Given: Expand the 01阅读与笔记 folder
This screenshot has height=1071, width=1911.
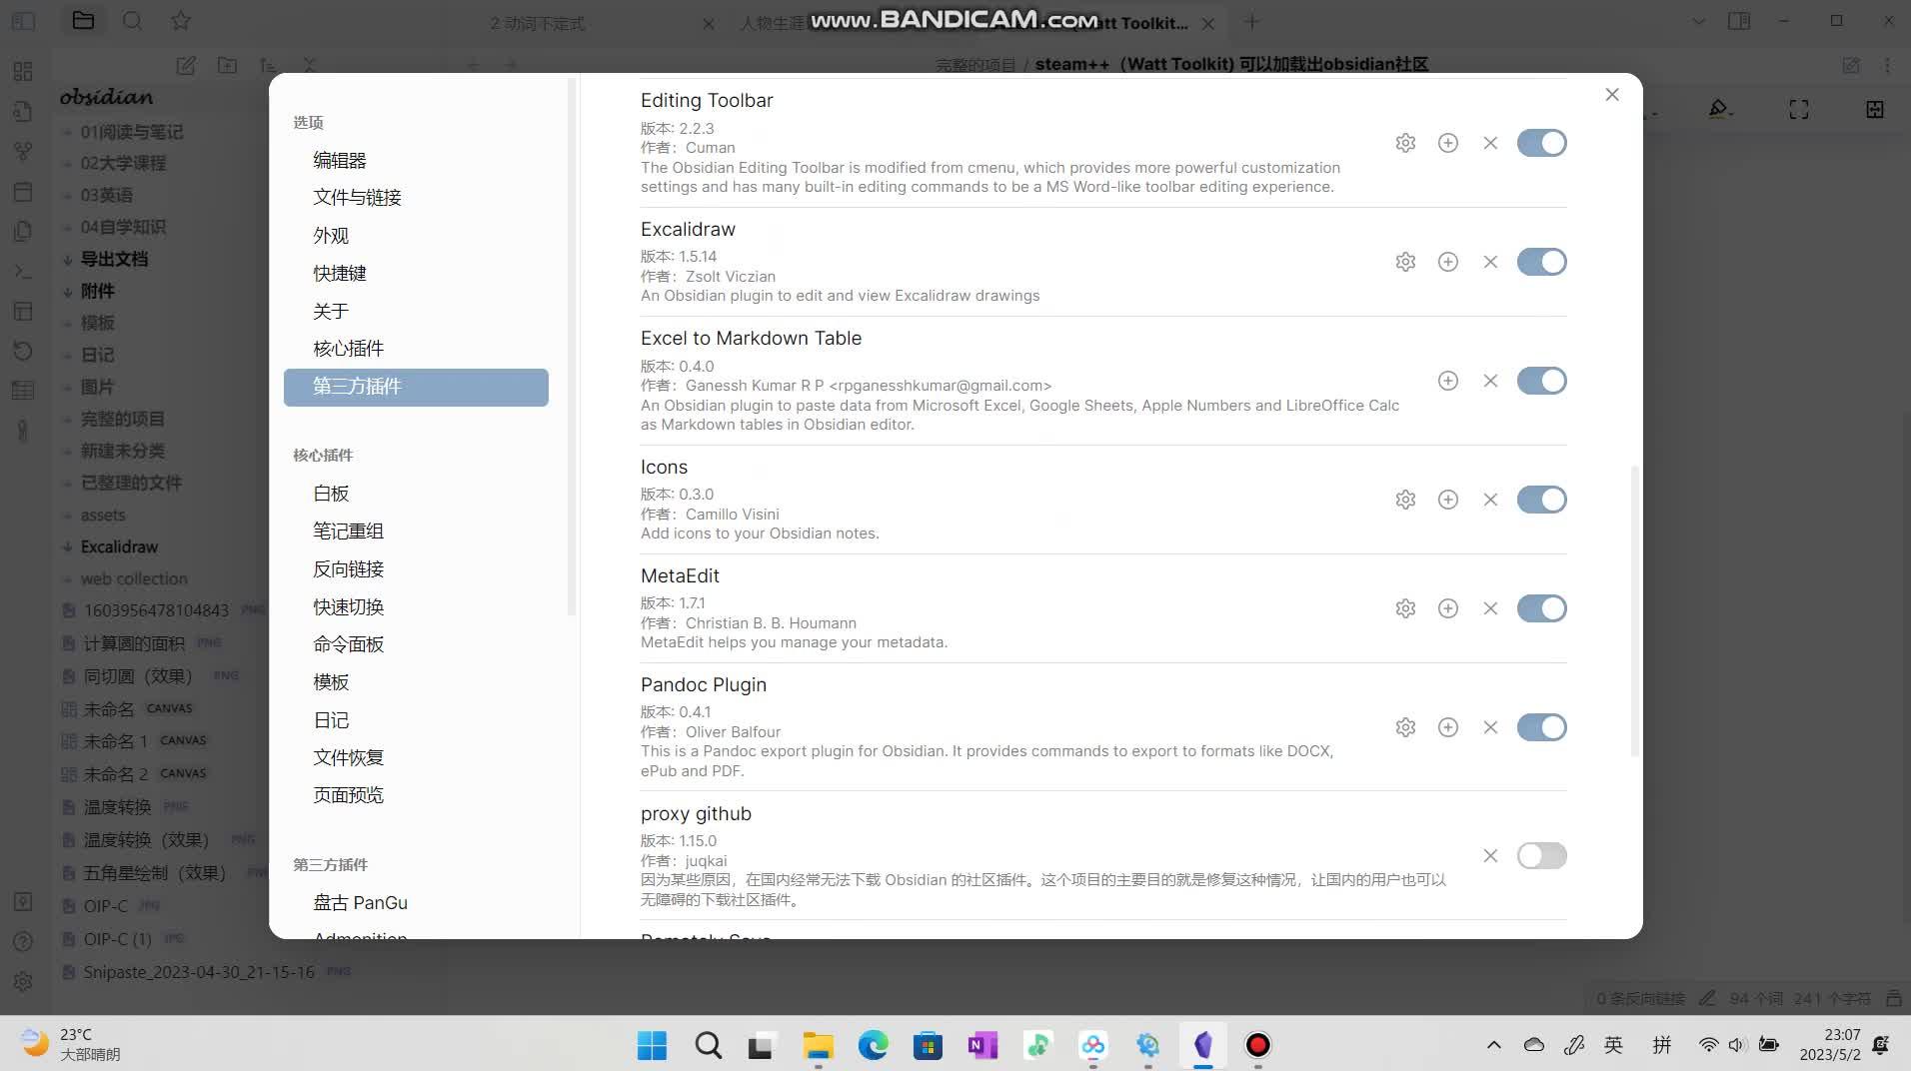Looking at the screenshot, I should pyautogui.click(x=131, y=132).
